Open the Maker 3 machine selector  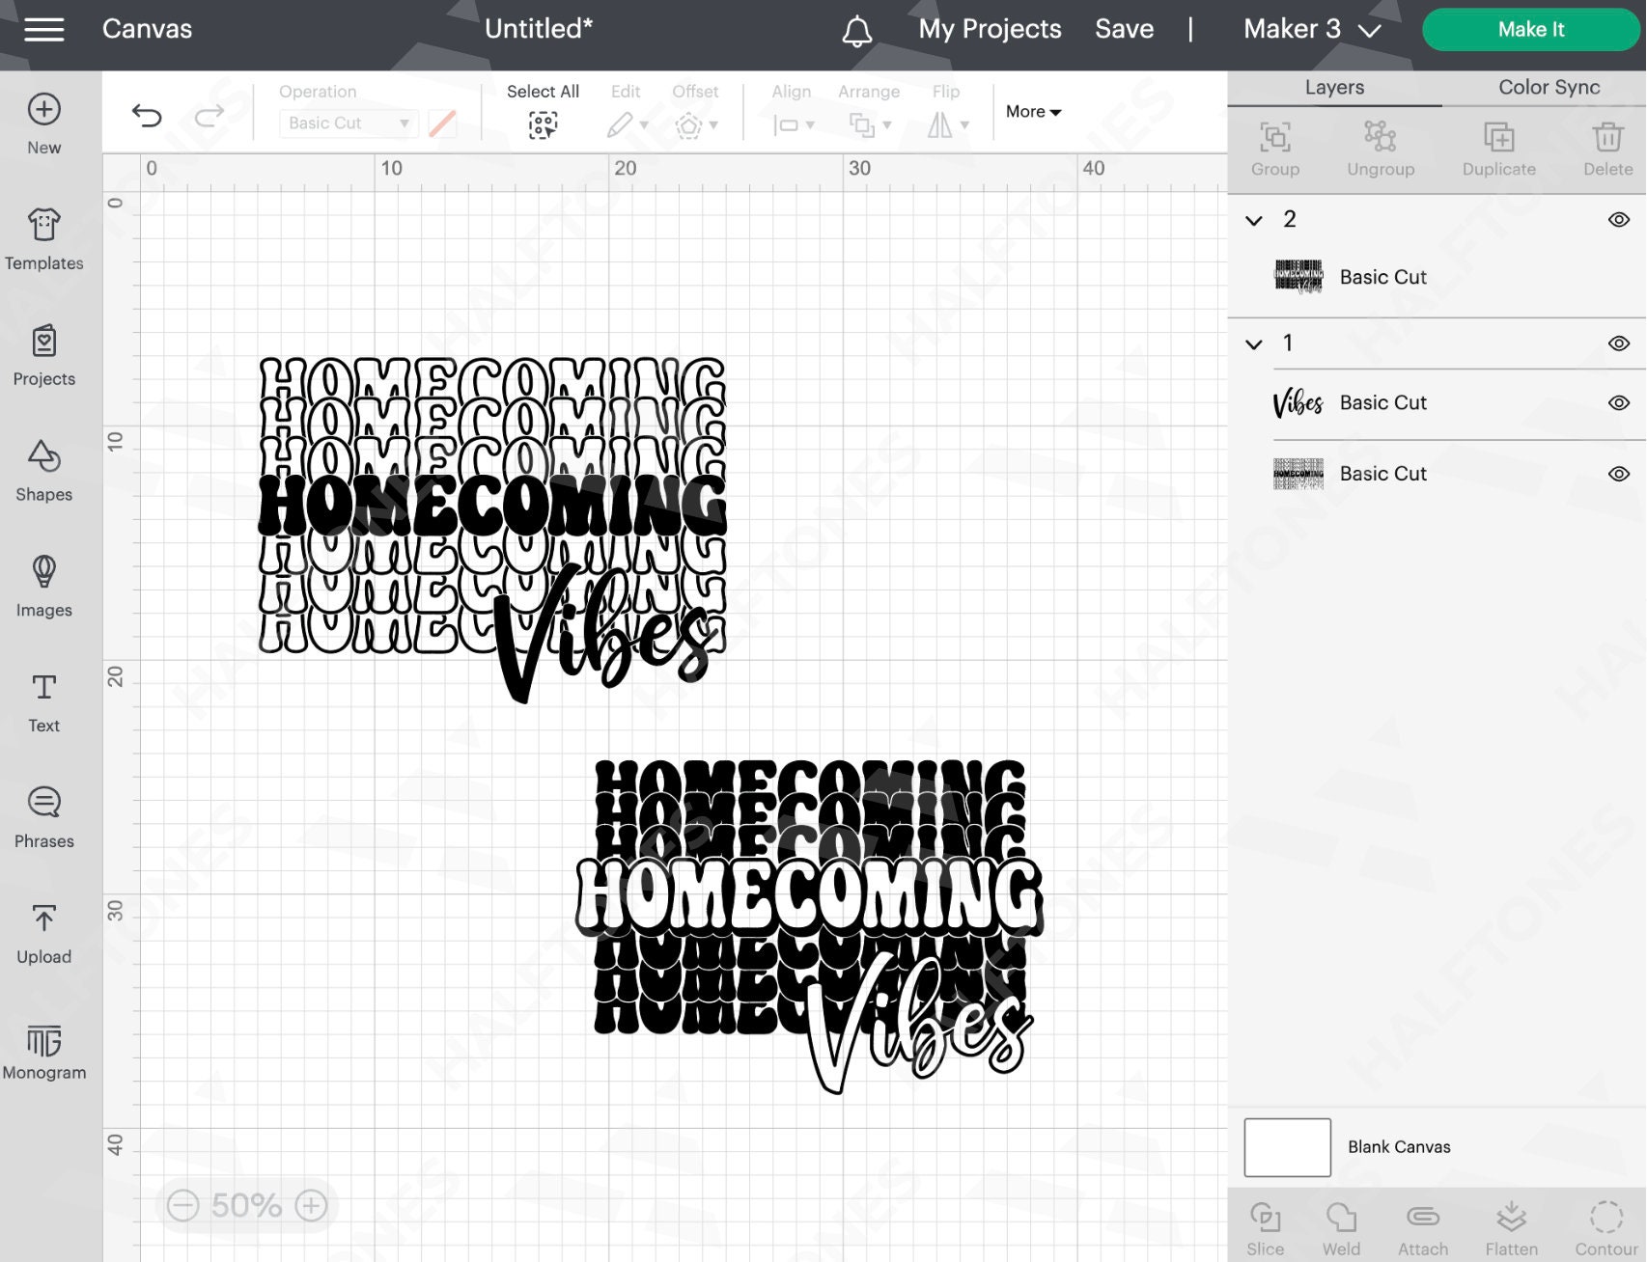(x=1309, y=29)
